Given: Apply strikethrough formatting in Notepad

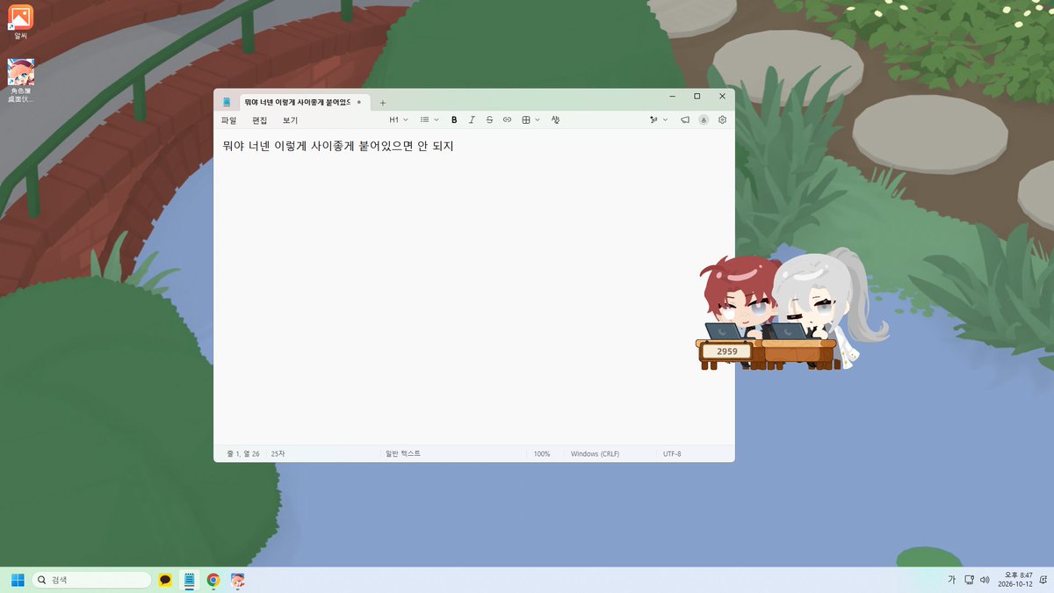Looking at the screenshot, I should [489, 119].
